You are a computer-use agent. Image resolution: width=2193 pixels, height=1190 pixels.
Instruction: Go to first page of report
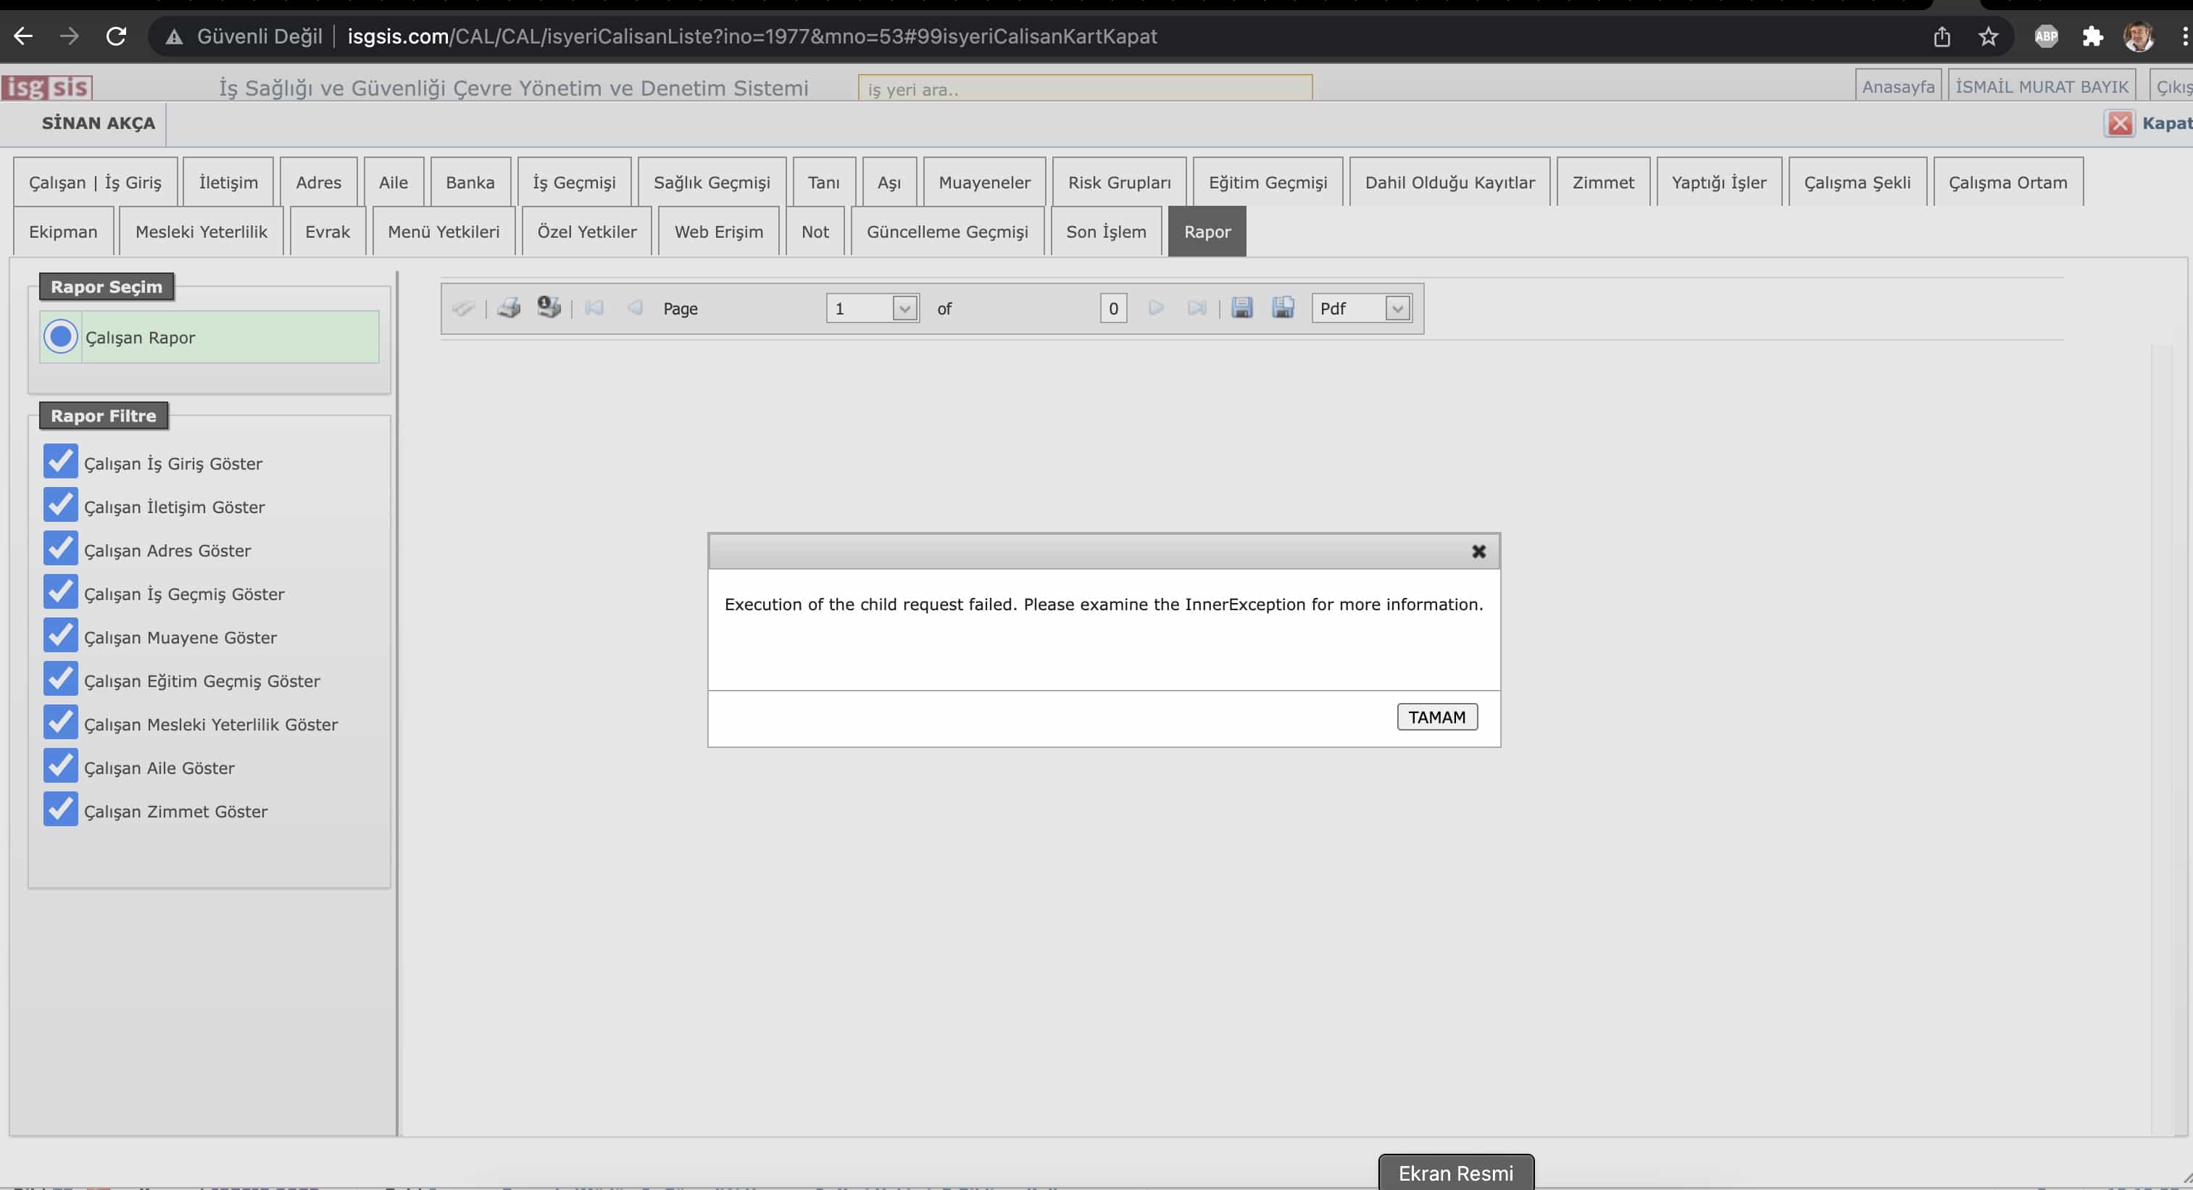click(594, 308)
